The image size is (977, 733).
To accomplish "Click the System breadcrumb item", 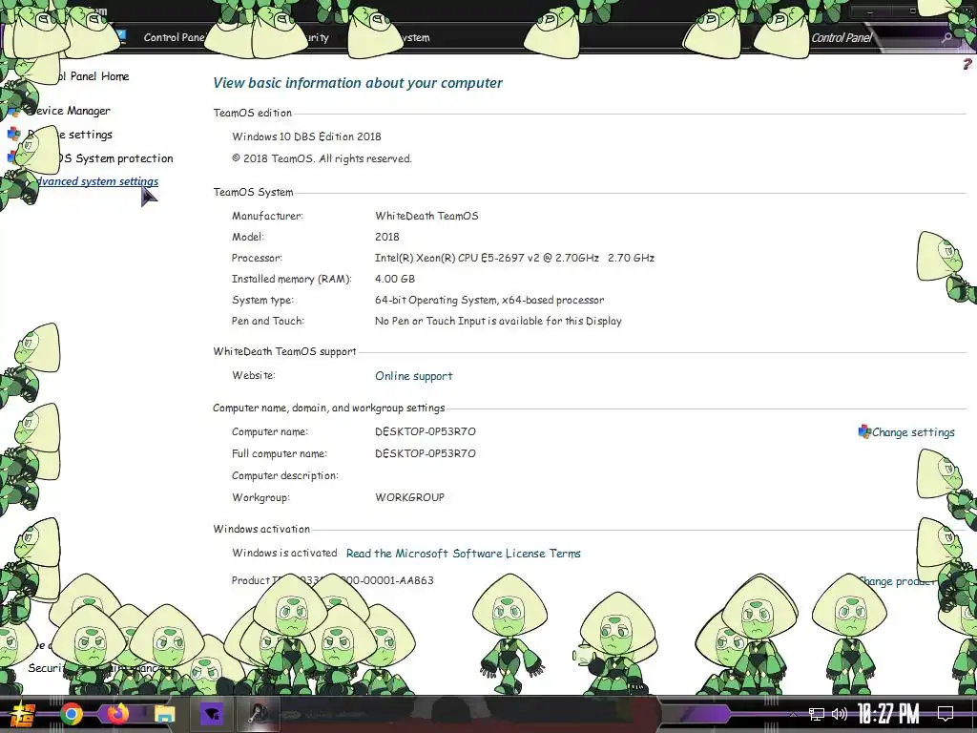I will [414, 37].
